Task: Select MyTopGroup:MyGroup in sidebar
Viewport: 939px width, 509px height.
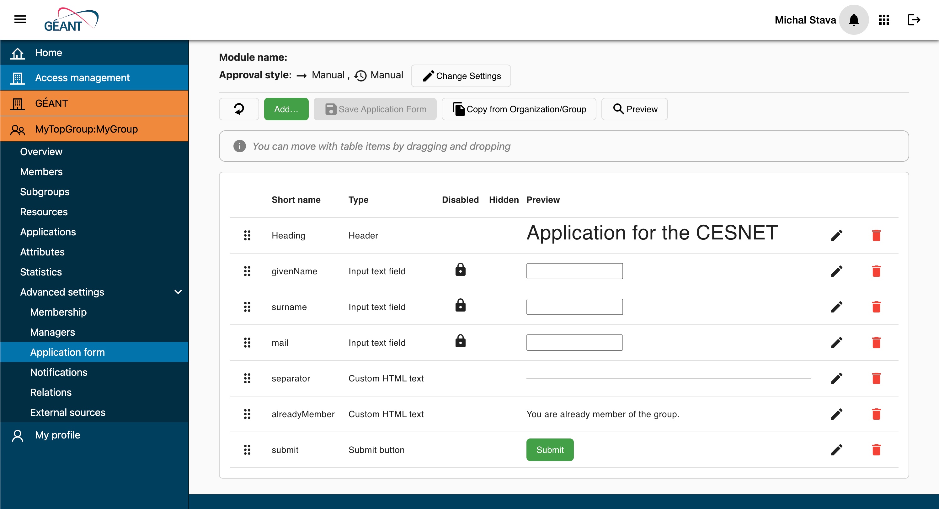Action: pos(94,129)
